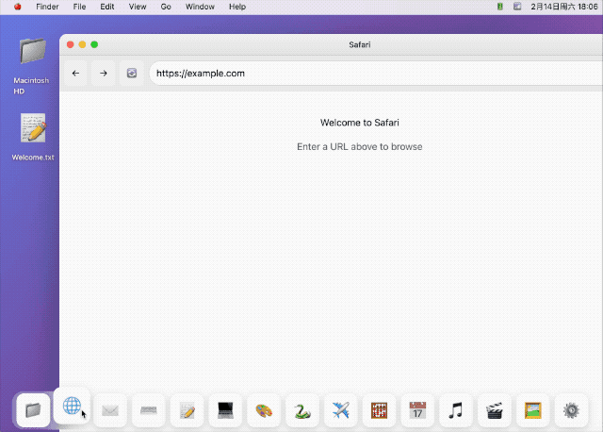Open the clapperboard video icon in dock
Screen dimensions: 603x432
tap(495, 410)
